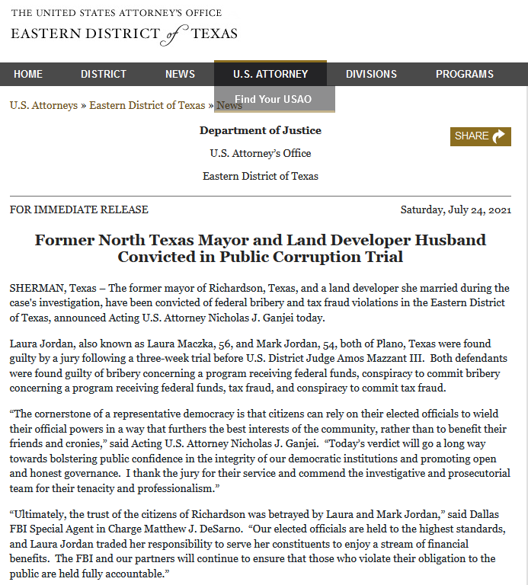The height and width of the screenshot is (585, 528).
Task: Click the paragraph starting Laura Jordan, also known
Action: [258, 366]
